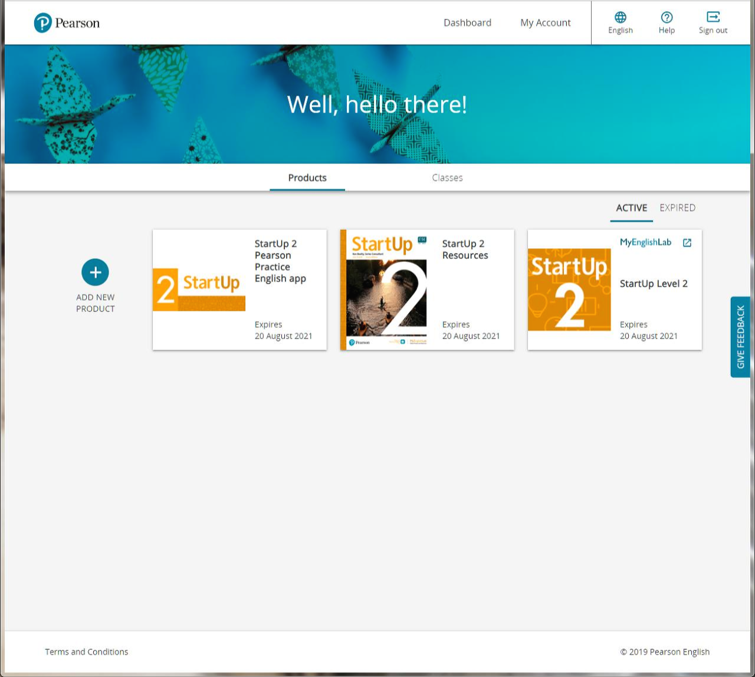Viewport: 755px width, 677px height.
Task: Show EXPIRED products tab
Action: tap(678, 208)
